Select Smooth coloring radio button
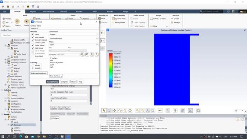 coord(33,68)
